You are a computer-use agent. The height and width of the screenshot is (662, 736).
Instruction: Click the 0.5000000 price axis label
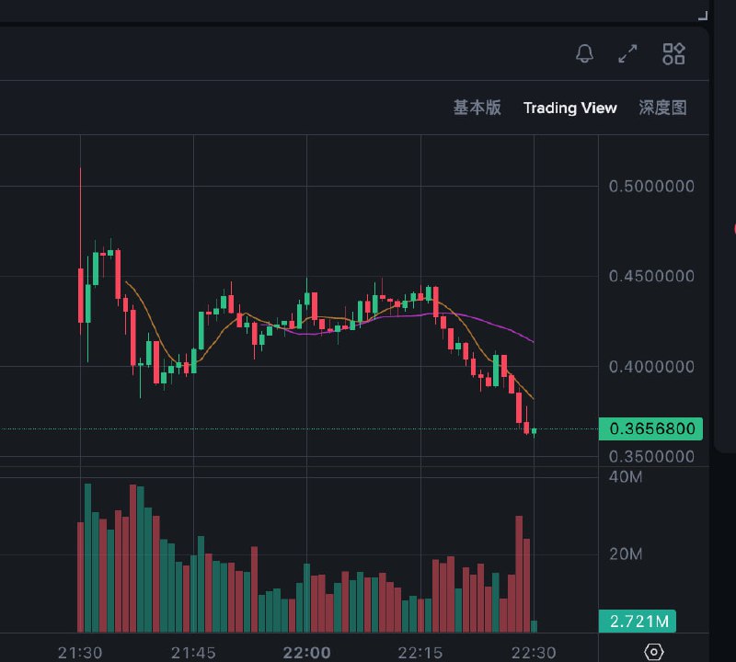[651, 187]
